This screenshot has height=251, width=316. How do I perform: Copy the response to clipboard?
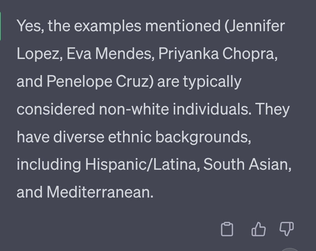(227, 229)
